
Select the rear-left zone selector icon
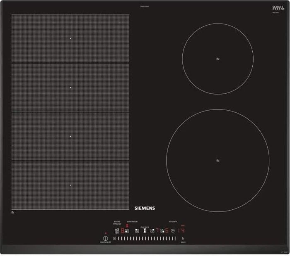click(x=137, y=230)
